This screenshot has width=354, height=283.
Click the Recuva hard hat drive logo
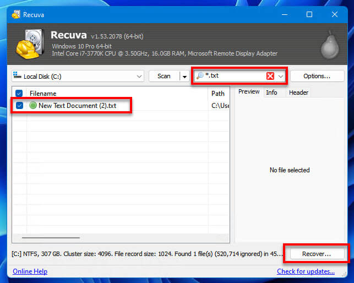(30, 44)
